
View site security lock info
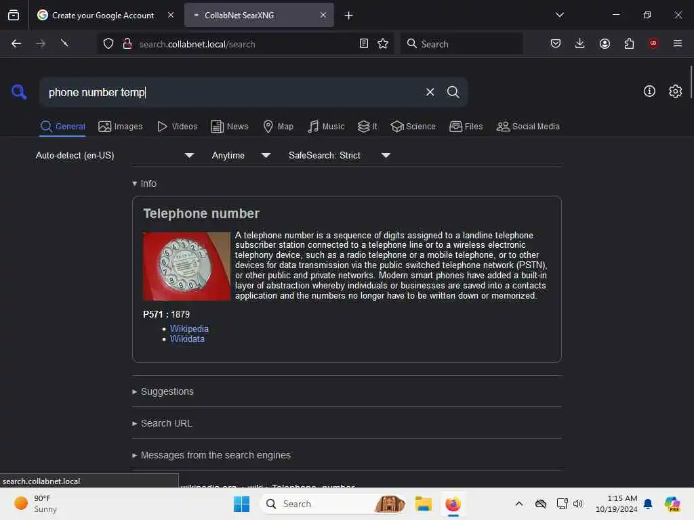pyautogui.click(x=127, y=43)
